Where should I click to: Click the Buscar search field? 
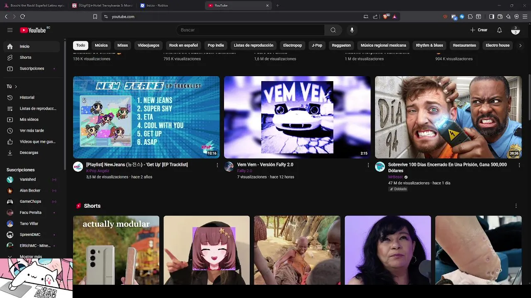click(250, 30)
